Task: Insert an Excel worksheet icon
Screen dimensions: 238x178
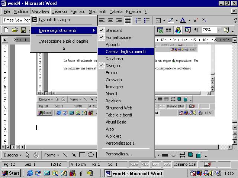Action: click(x=160, y=30)
